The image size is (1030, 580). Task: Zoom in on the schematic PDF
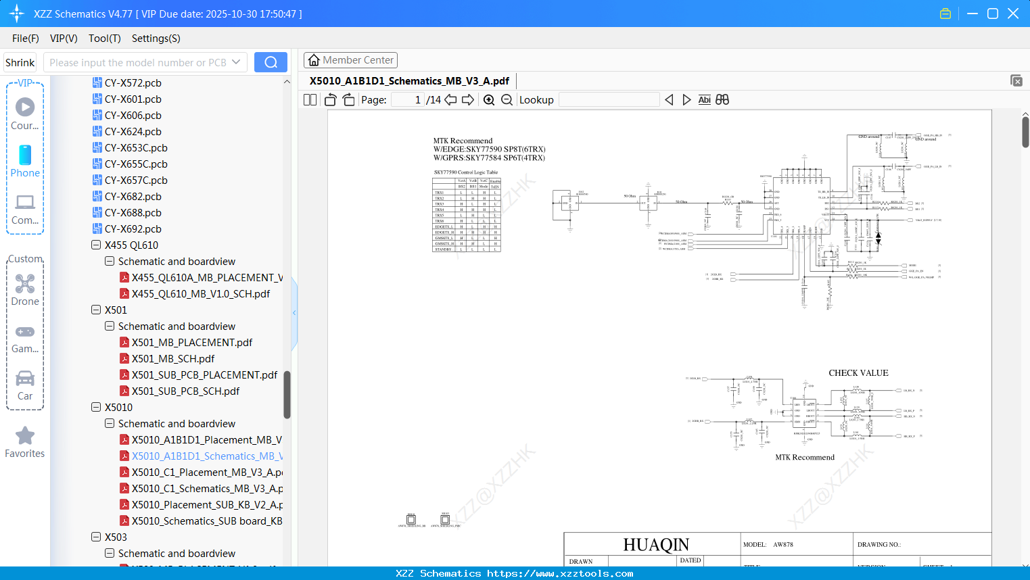(488, 99)
